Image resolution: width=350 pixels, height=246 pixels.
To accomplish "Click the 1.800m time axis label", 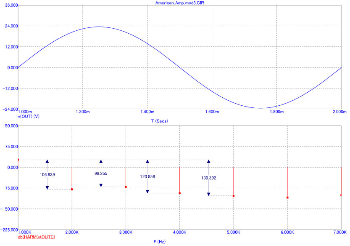I will (x=277, y=112).
